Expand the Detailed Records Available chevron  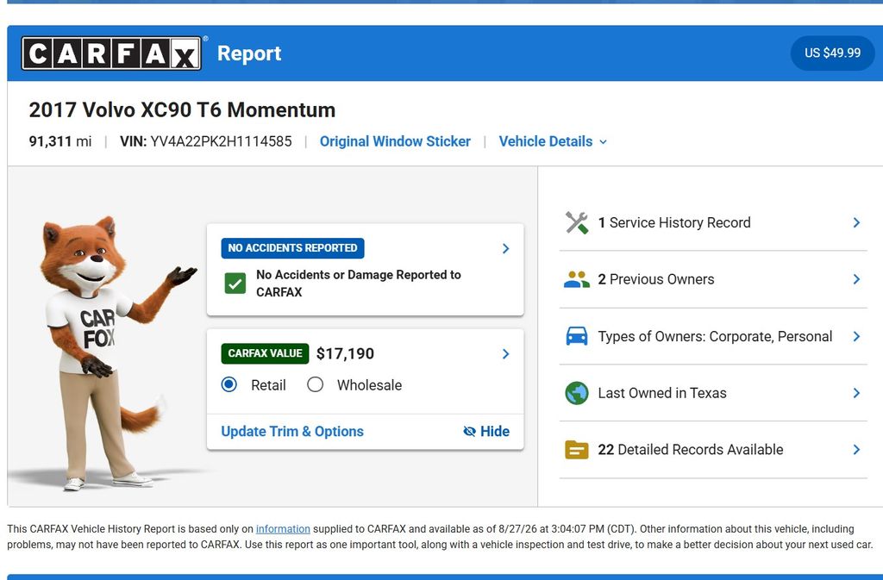point(856,450)
